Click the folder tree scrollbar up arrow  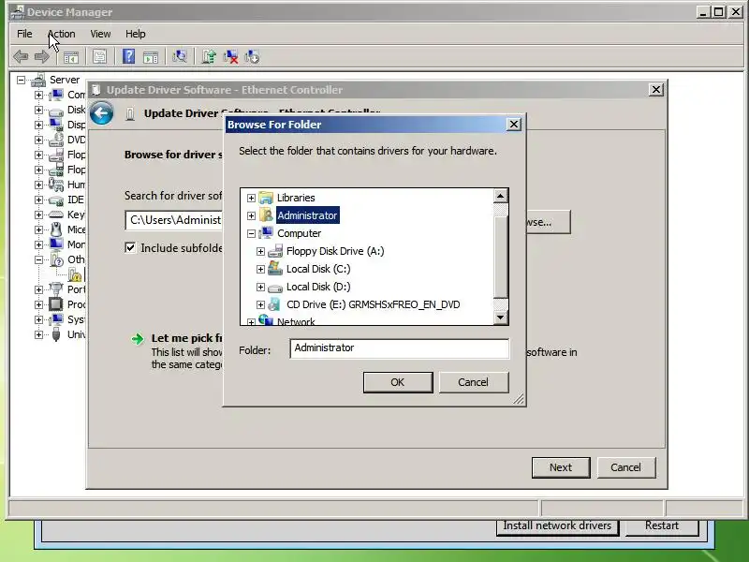click(x=500, y=196)
